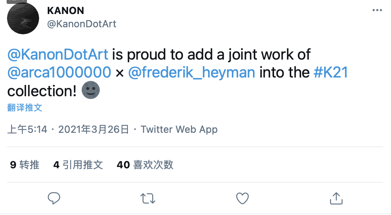Screen dimensions: 391x215
Task: View the 9 转推 retweets list
Action: [x=25, y=165]
